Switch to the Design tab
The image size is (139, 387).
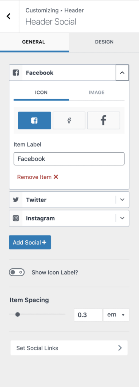point(104,42)
